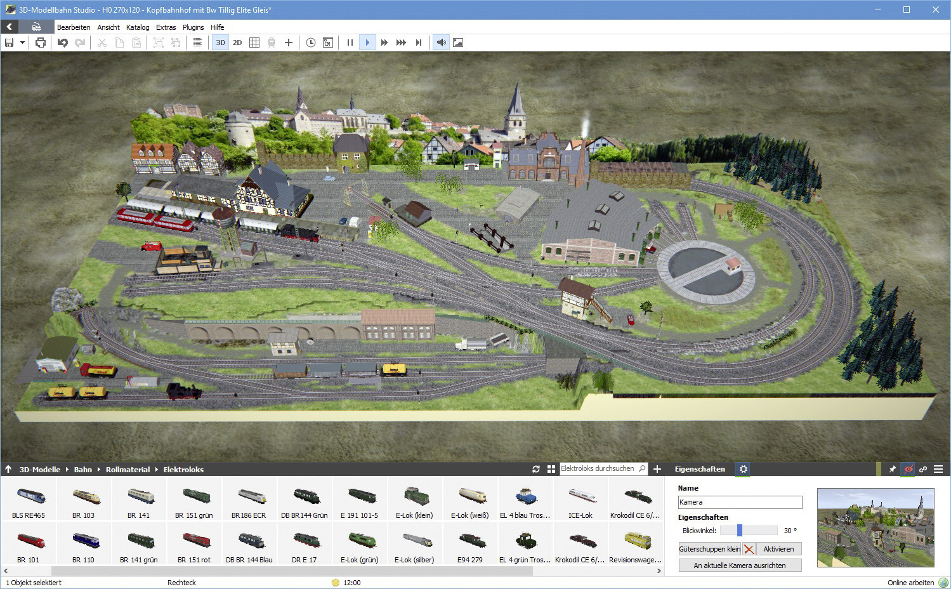This screenshot has height=589, width=951.
Task: Click the camera preview thumbnail
Action: 876,527
